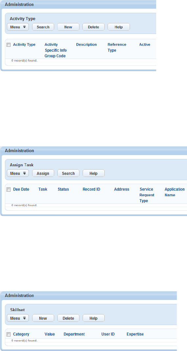Open Menu dropdown in Skillset panel
Screen dimensions: 187x351
point(18,318)
